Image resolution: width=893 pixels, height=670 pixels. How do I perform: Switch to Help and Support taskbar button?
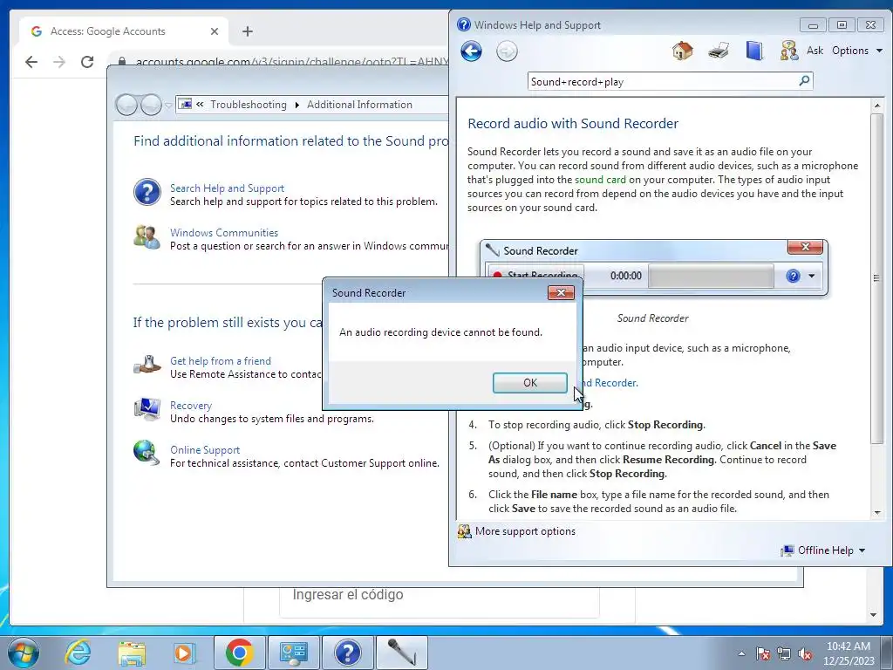click(x=347, y=653)
